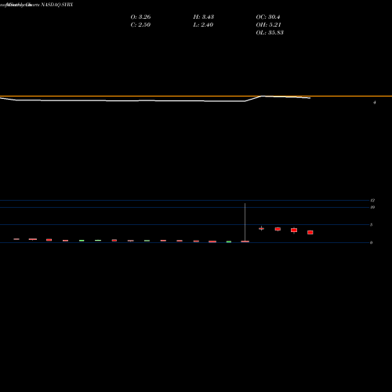Click the 4 axis label under the orange line
Screen dimensions: 392x392
click(374, 103)
